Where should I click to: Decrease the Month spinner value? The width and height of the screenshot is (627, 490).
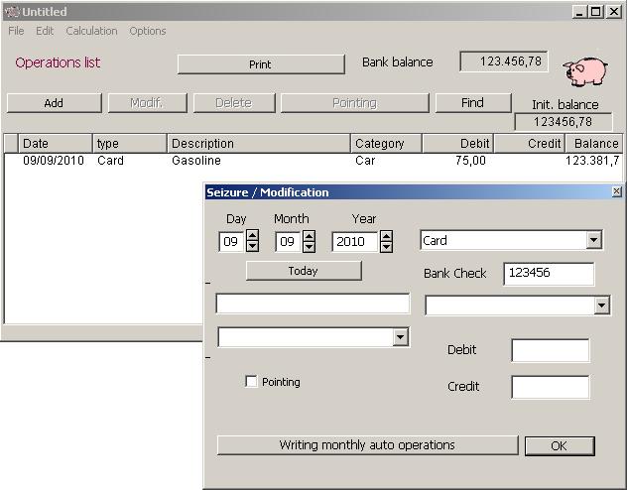click(309, 246)
